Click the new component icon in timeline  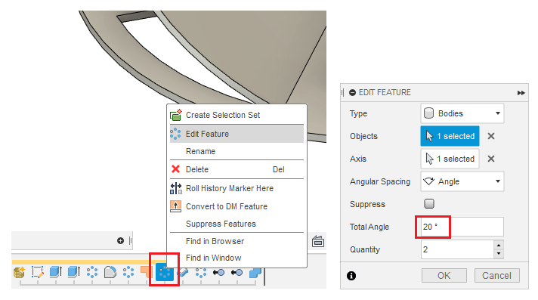click(19, 272)
